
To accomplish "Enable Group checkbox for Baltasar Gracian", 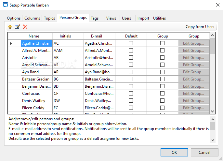I will (x=162, y=79).
